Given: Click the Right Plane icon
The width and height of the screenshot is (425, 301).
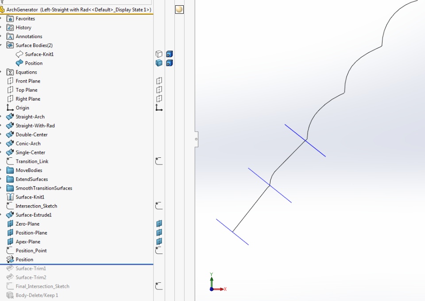Looking at the screenshot, I should tap(10, 99).
